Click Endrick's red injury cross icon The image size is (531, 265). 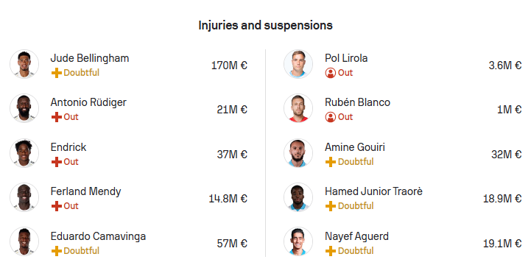57,162
